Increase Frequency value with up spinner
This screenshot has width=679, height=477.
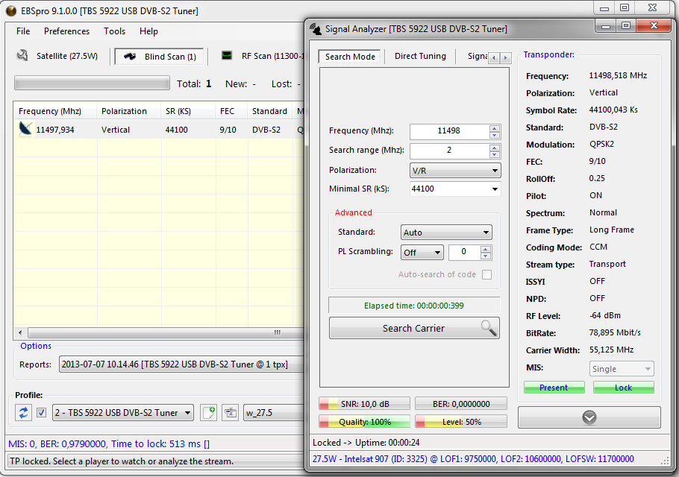click(x=495, y=128)
